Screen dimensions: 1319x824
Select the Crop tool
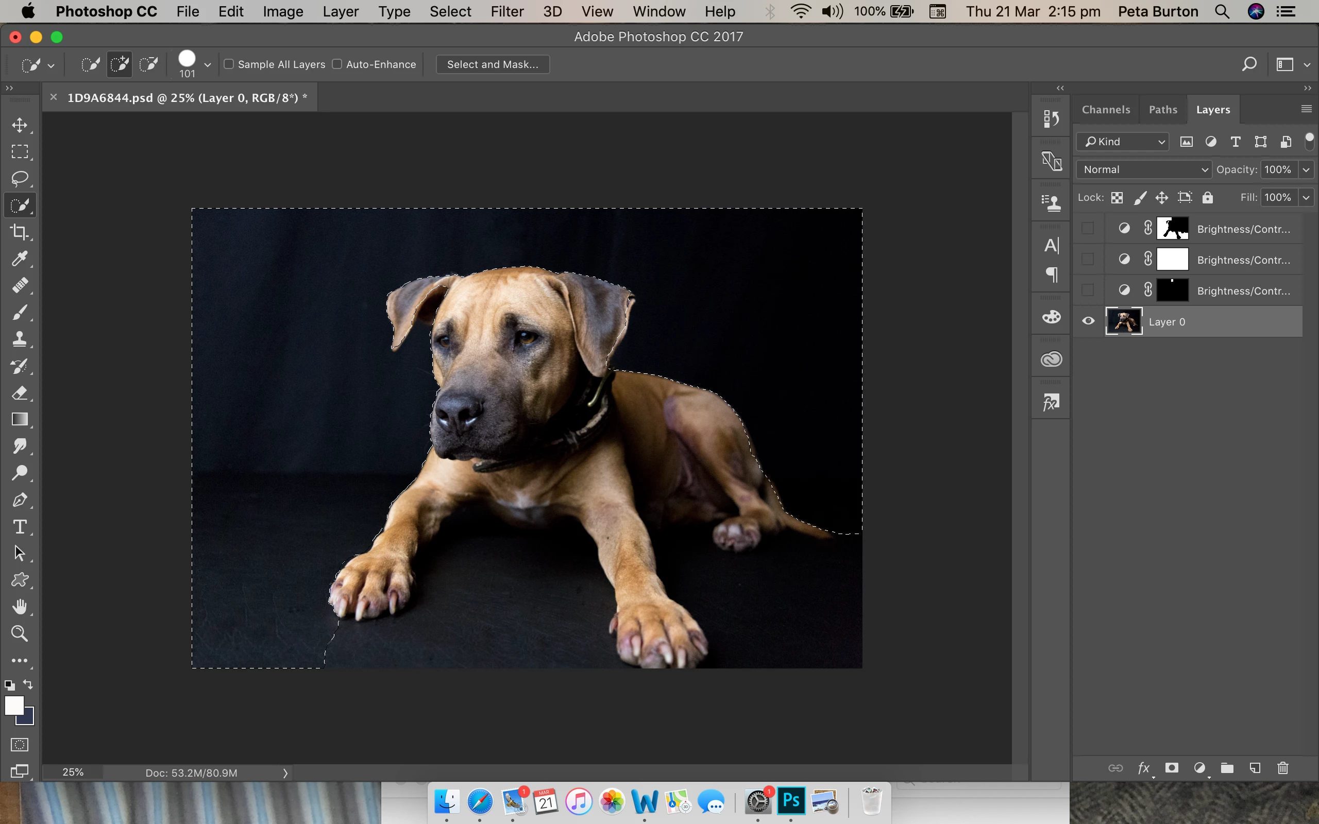click(20, 232)
